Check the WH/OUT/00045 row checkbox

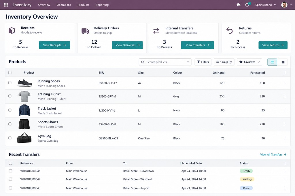coord(11,171)
